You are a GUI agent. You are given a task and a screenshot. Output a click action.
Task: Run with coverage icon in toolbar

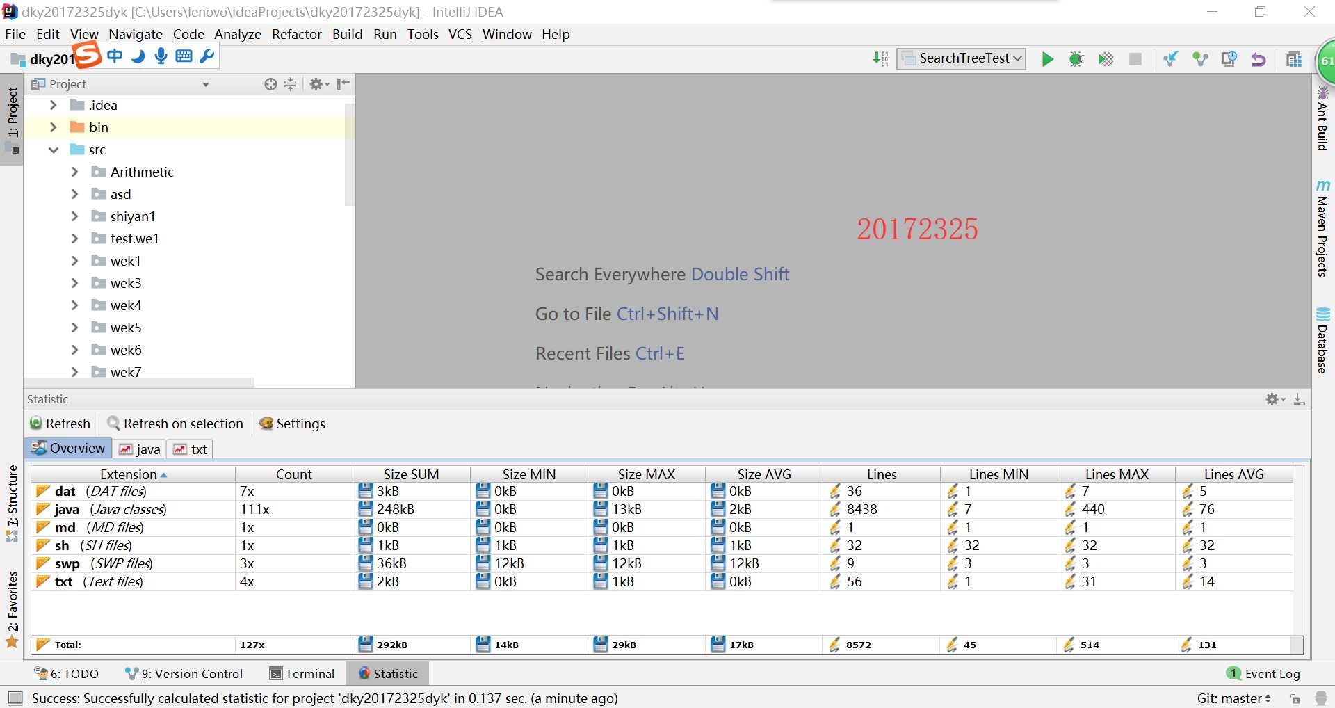coord(1106,59)
